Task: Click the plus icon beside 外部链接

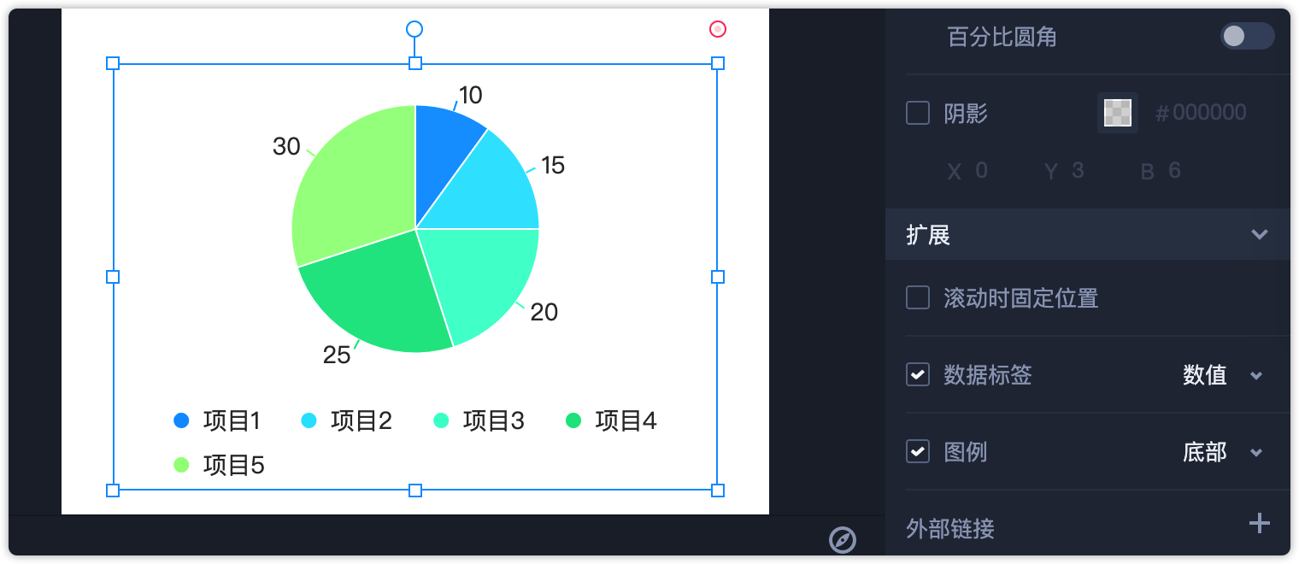Action: [1259, 524]
